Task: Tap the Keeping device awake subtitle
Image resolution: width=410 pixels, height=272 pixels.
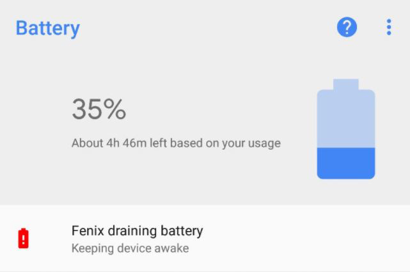Action: tap(130, 248)
